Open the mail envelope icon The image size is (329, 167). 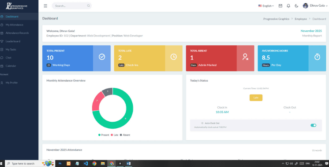point(280,6)
